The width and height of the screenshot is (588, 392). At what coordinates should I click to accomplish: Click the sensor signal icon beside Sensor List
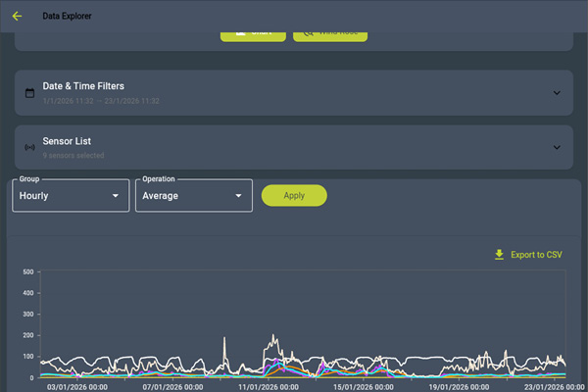(29, 148)
